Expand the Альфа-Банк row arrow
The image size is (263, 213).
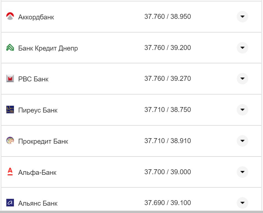pos(242,172)
